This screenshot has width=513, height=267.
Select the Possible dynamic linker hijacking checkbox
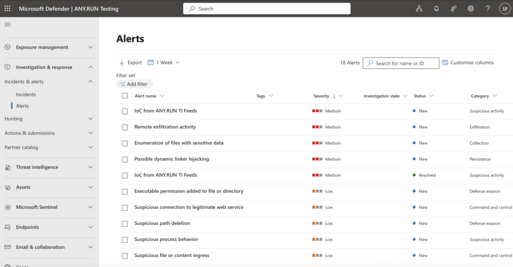pos(125,159)
